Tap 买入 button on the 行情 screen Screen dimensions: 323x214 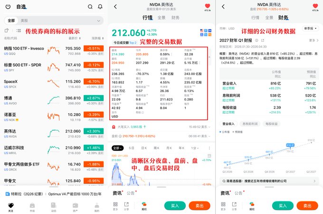tap(175, 206)
